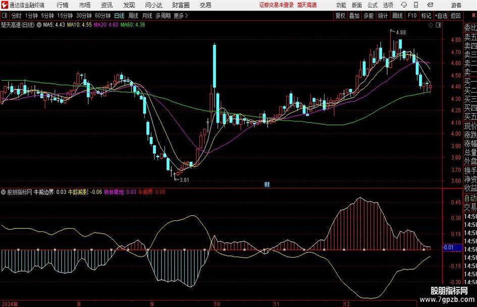
Task: Expand the 更多 period chevron
Action: pyautogui.click(x=186, y=16)
